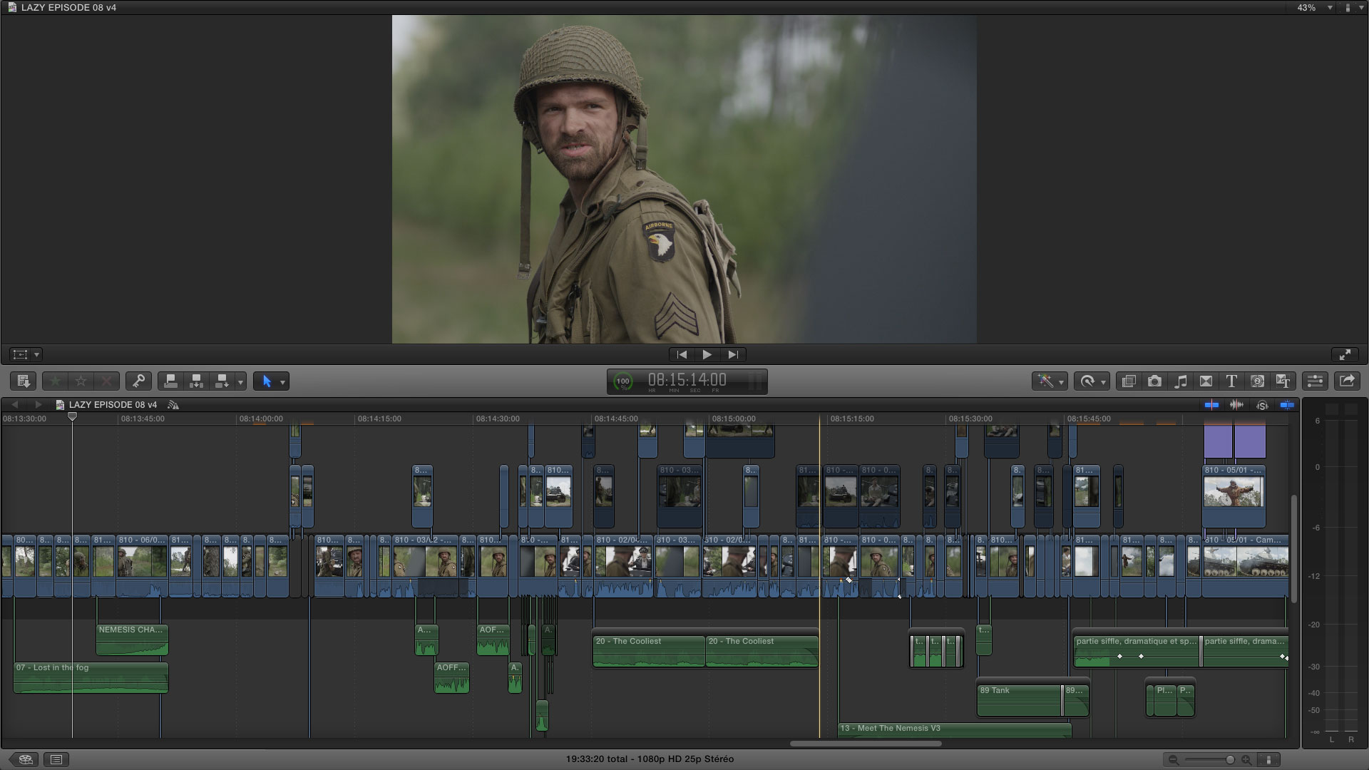
Task: Play the viewer clip
Action: coord(707,354)
